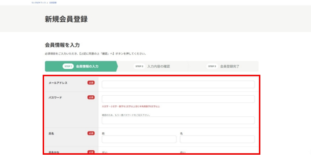Viewport: 311px width, 155px height.
Task: Click the 姓 (last name) input field
Action: tap(139, 139)
